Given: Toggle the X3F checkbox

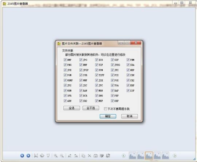Looking at the screenshot, I should [128, 90].
